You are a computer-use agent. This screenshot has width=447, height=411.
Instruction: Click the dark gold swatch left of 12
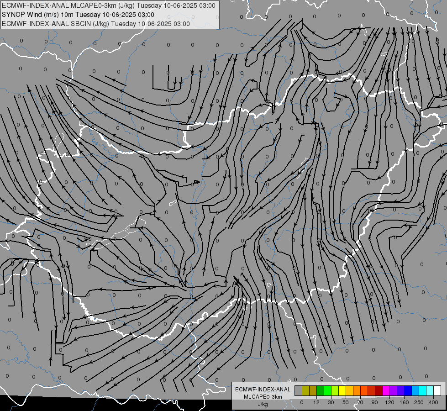pyautogui.click(x=313, y=391)
